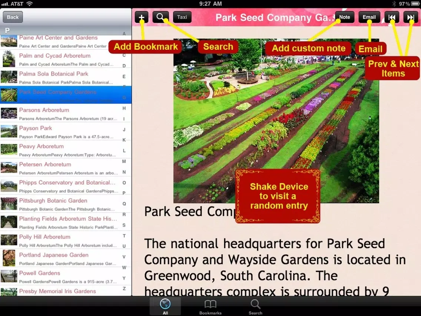Skip to the next item
421x316 pixels.
pos(411,17)
